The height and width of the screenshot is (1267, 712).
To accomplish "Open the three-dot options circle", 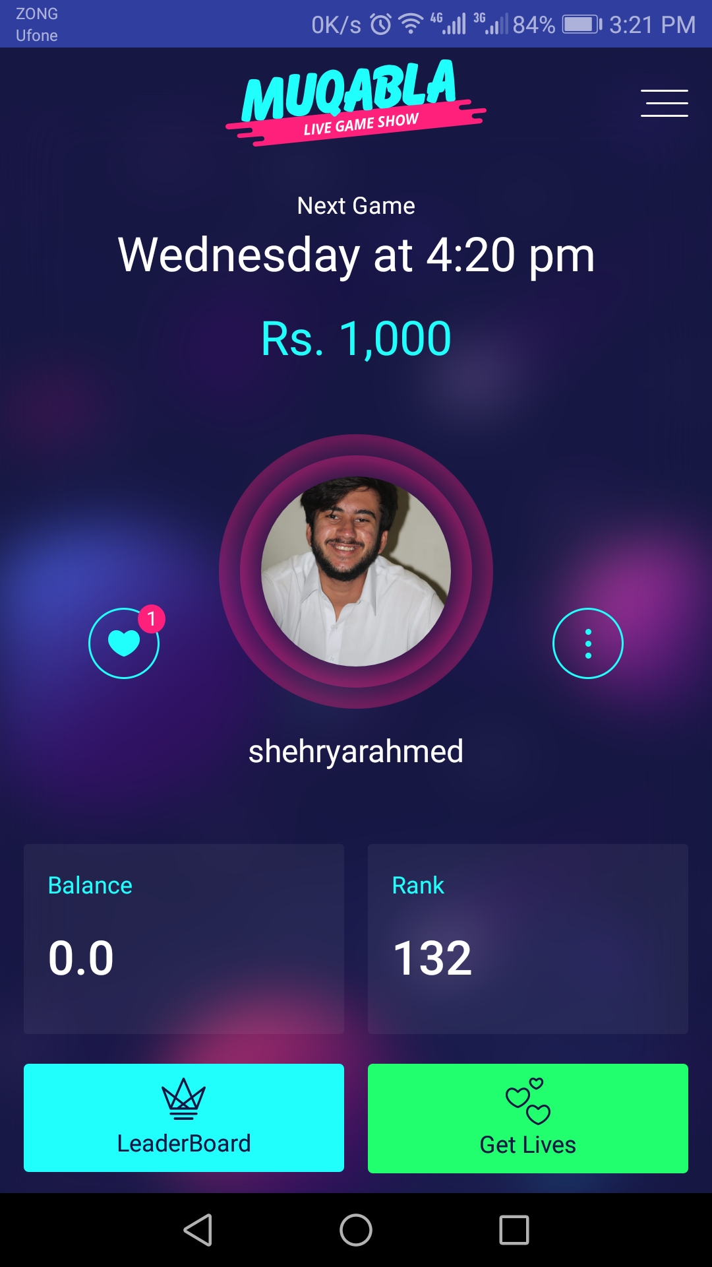I will (x=588, y=643).
